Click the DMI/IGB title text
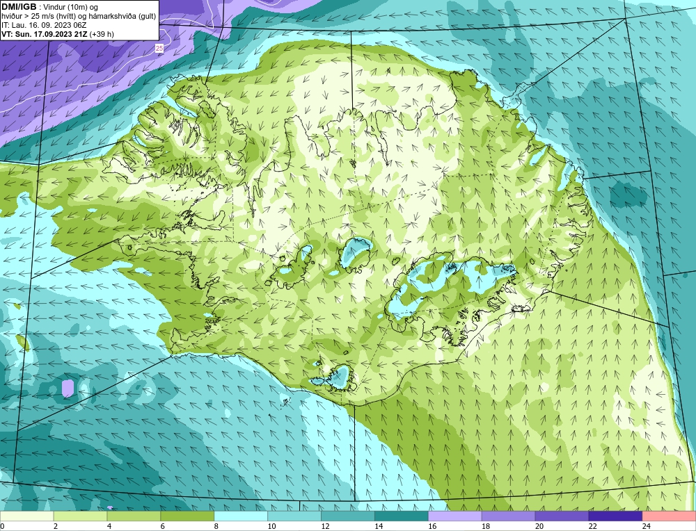This screenshot has width=696, height=531. click(19, 7)
